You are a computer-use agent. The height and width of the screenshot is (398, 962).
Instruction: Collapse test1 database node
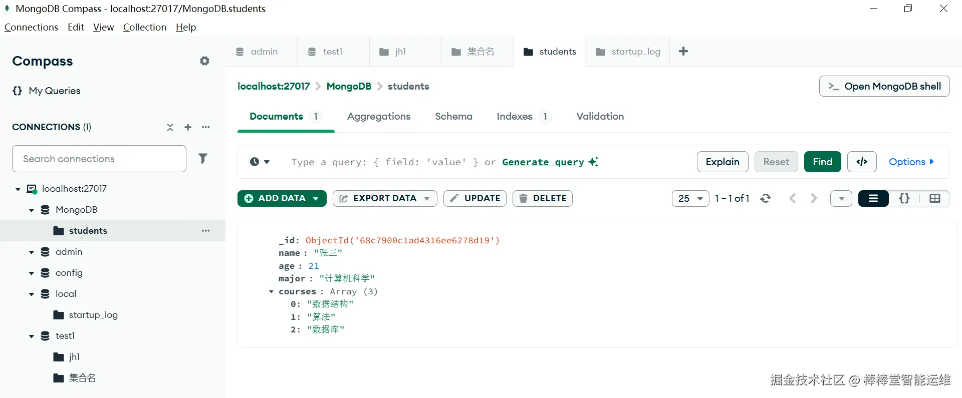[x=32, y=336]
